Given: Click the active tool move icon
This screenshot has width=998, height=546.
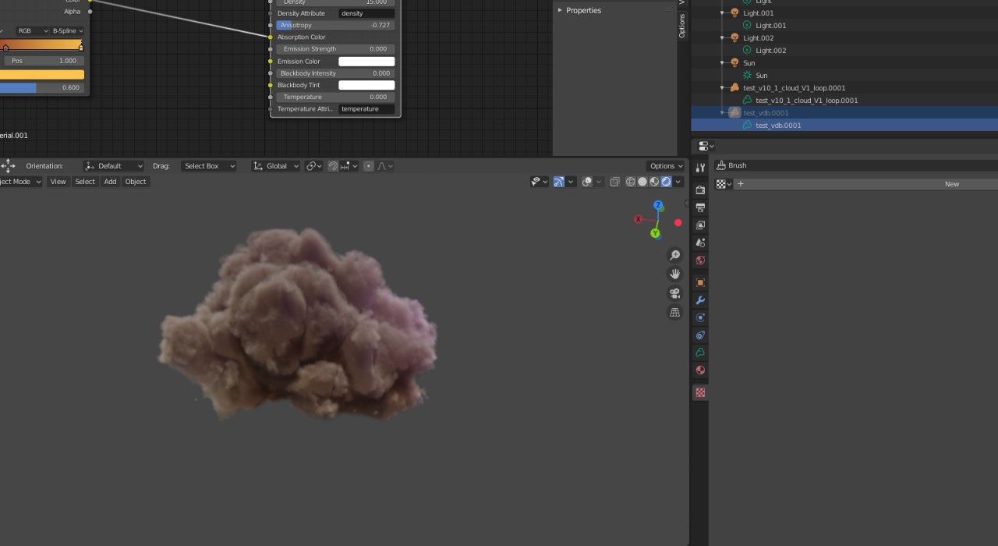Looking at the screenshot, I should tap(8, 166).
